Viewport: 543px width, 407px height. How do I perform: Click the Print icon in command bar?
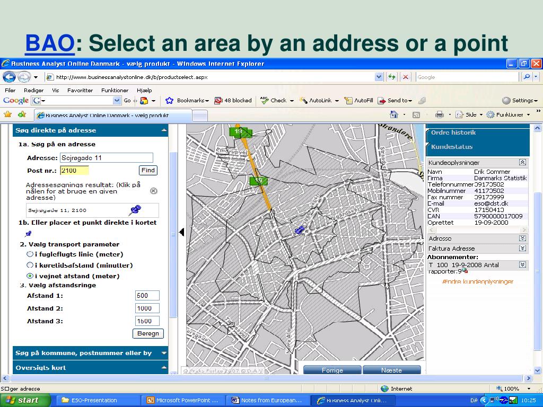click(440, 114)
